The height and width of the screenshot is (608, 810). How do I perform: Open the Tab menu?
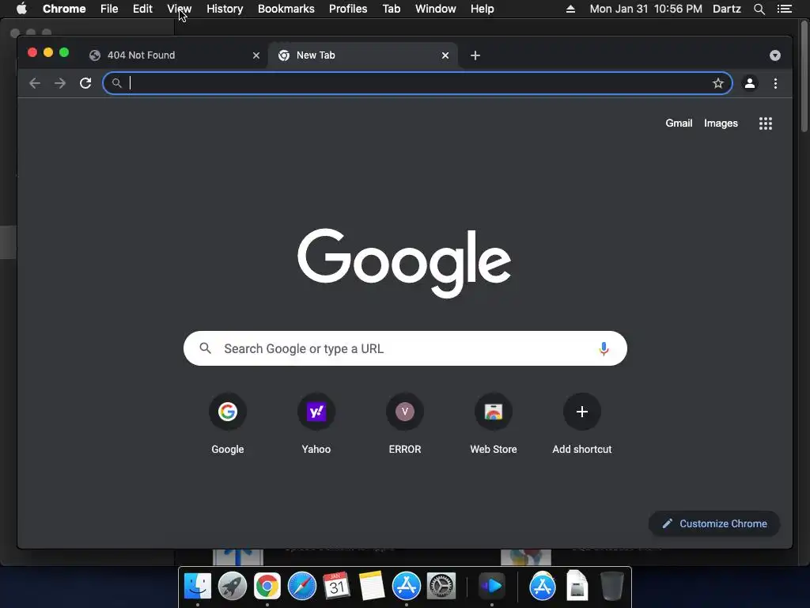[391, 9]
